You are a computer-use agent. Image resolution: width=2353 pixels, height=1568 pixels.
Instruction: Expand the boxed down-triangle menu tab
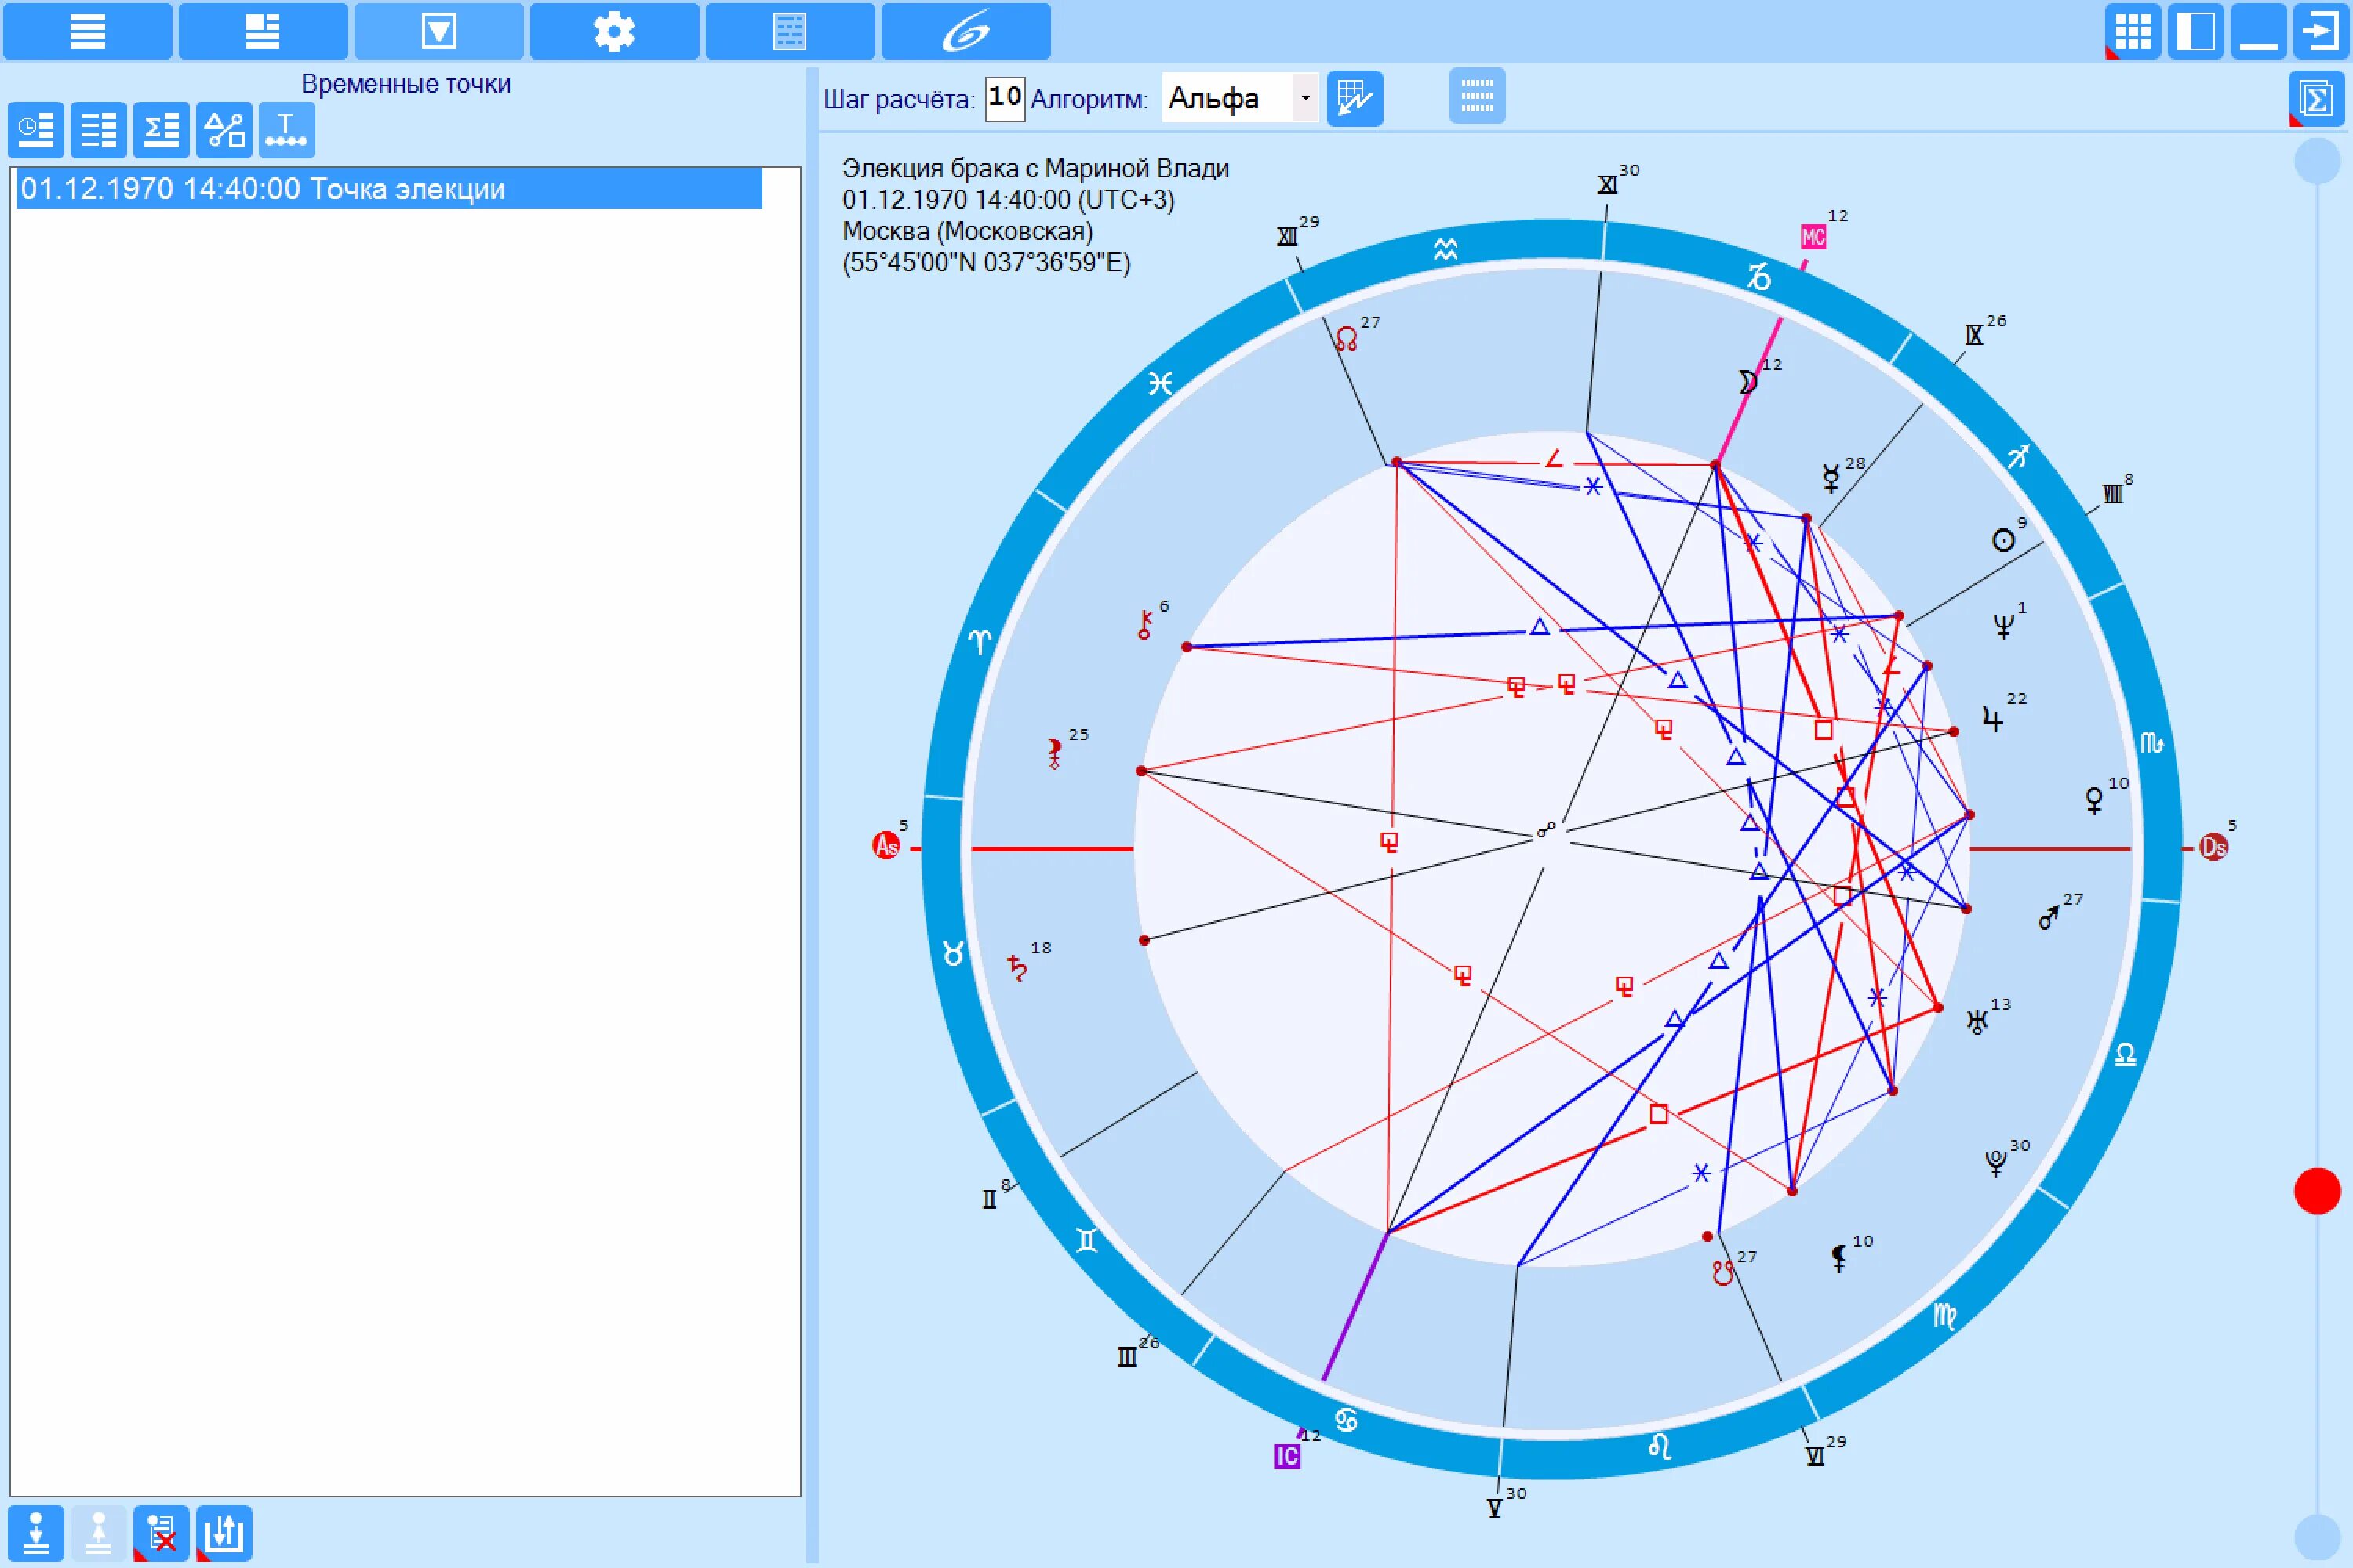pos(438,31)
